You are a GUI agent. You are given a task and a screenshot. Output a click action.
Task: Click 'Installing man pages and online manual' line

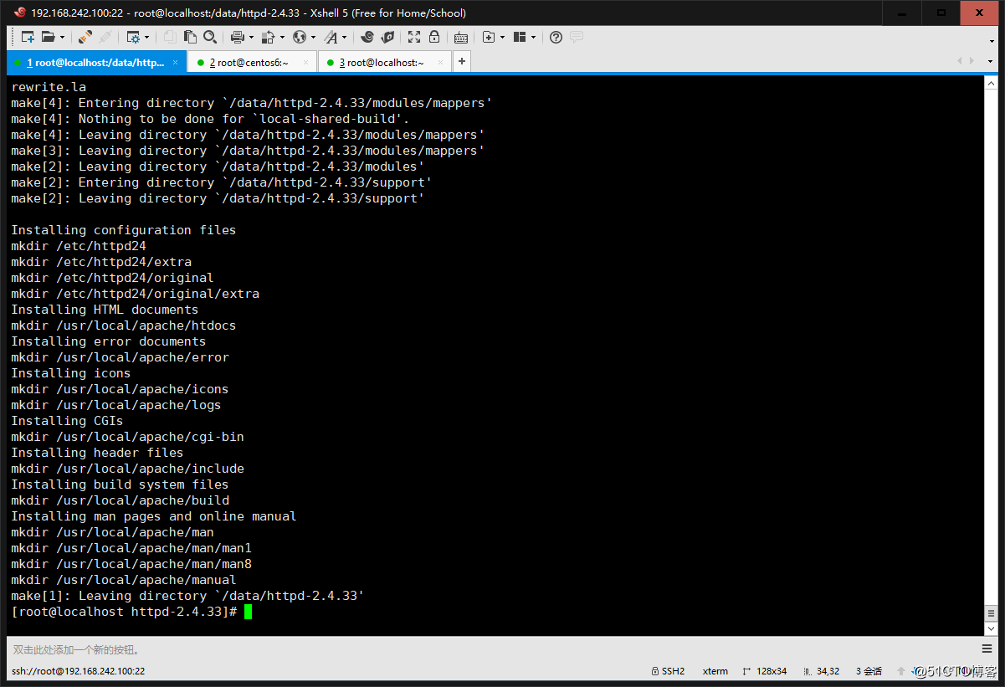pyautogui.click(x=154, y=516)
